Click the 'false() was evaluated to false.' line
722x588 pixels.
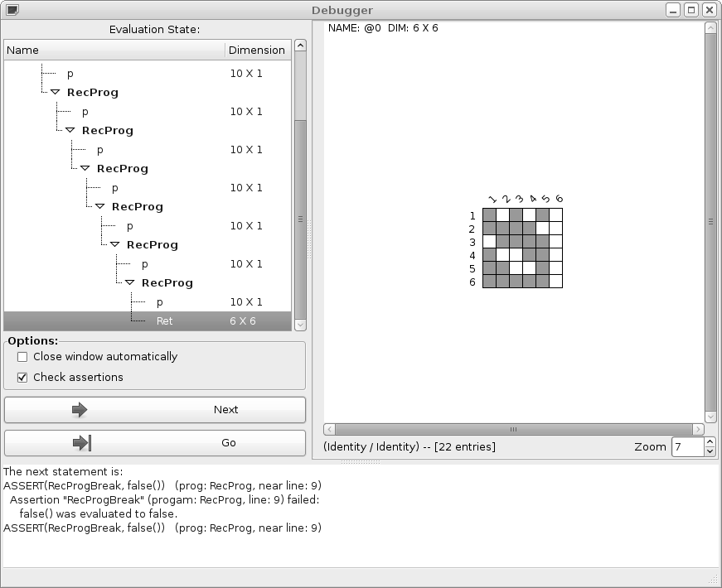pyautogui.click(x=98, y=514)
